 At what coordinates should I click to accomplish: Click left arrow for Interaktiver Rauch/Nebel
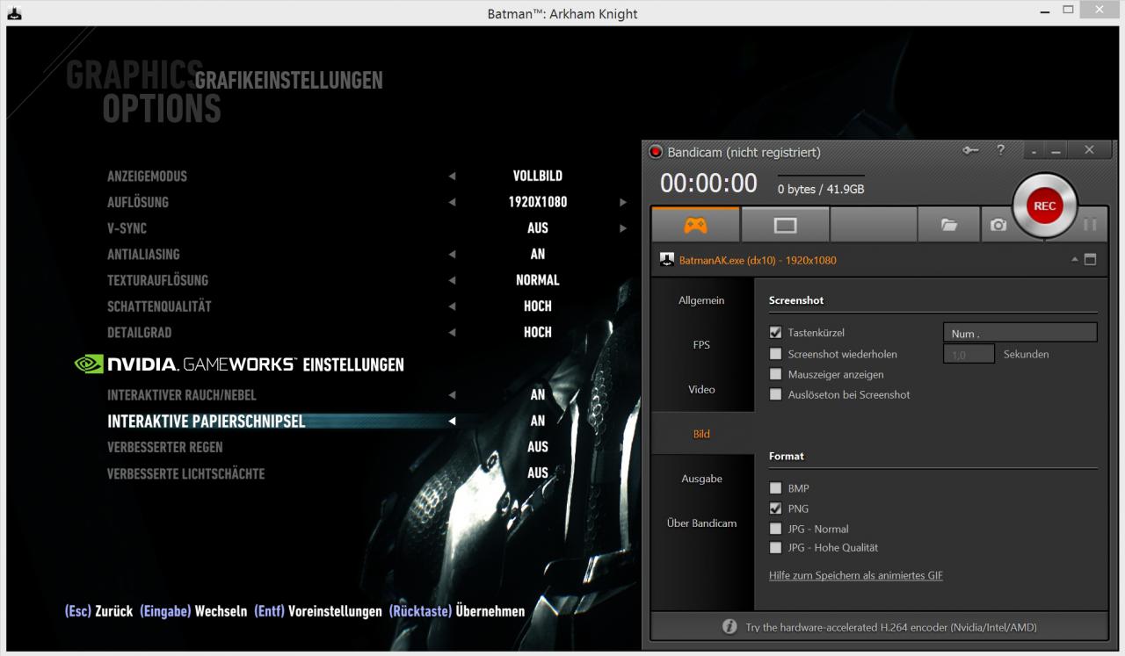(x=452, y=395)
